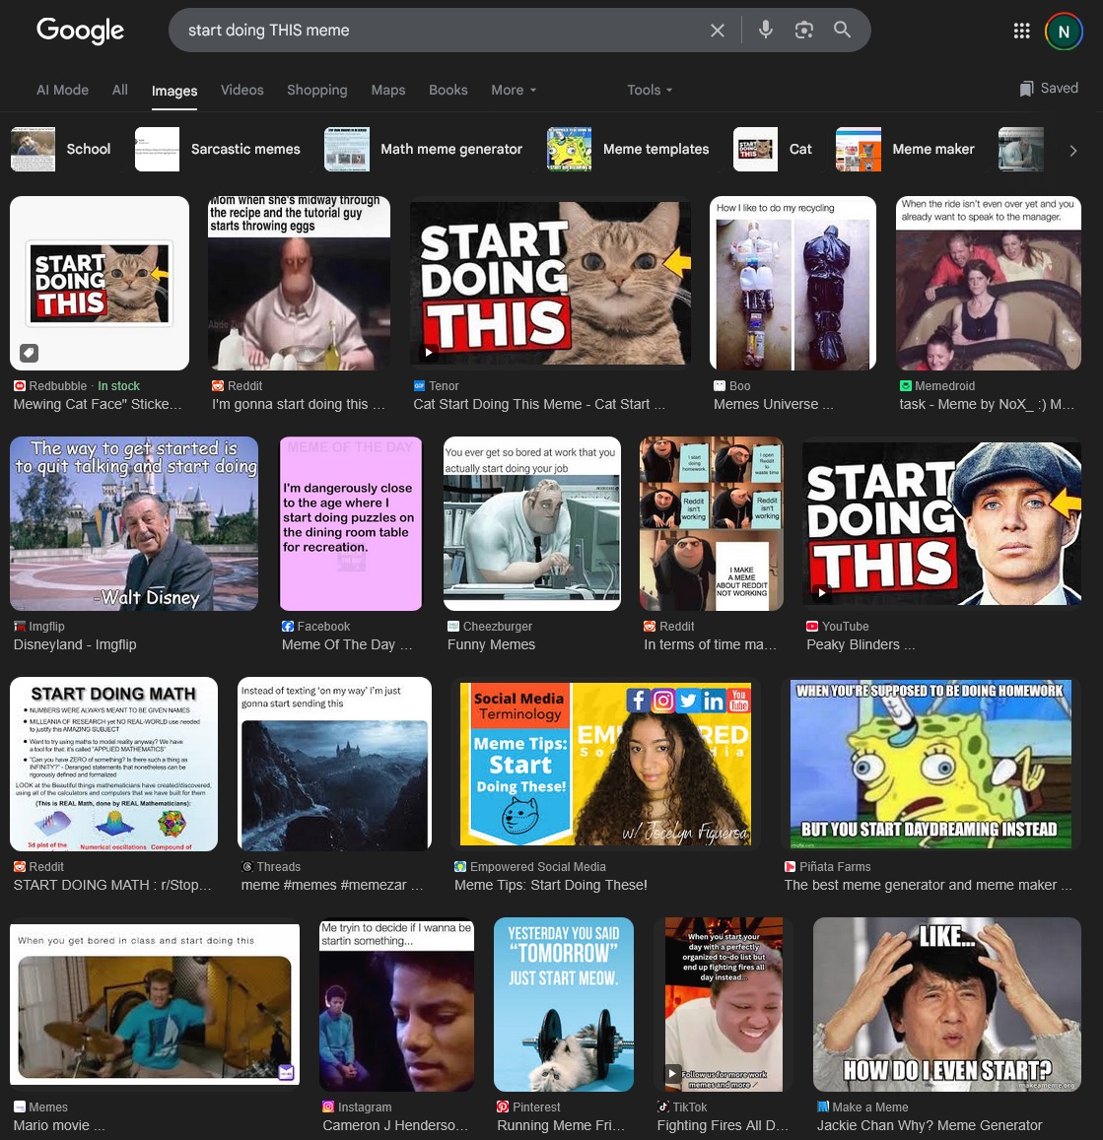Screen dimensions: 1103x1140
Task: Click the Threads favicon by meme #memes
Action: pos(247,867)
